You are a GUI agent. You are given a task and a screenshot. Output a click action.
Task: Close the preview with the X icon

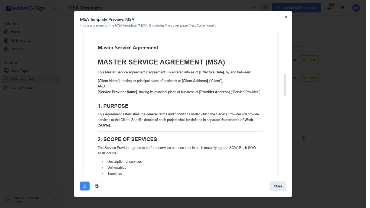click(x=286, y=17)
